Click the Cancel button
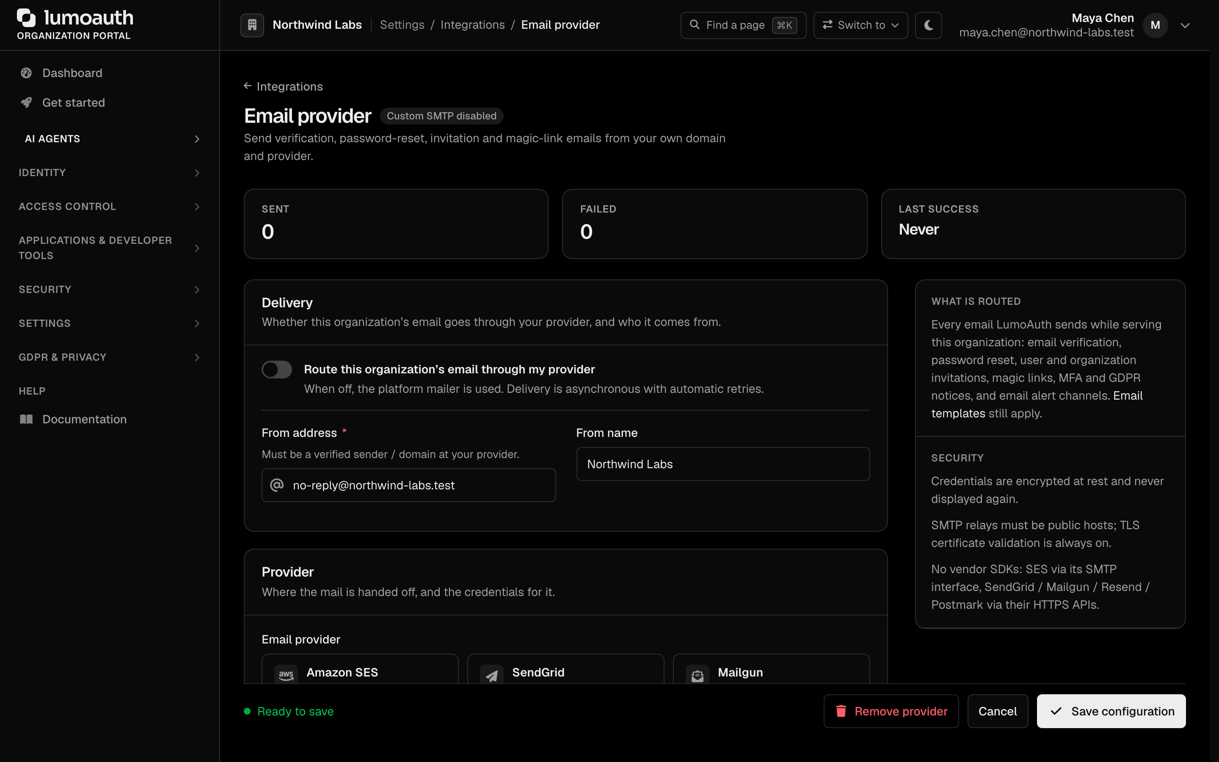Viewport: 1219px width, 762px height. pos(997,711)
